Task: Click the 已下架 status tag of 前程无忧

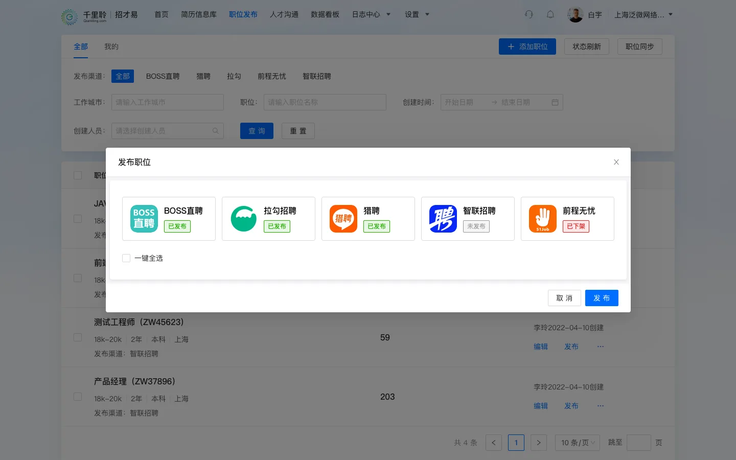Action: (576, 226)
